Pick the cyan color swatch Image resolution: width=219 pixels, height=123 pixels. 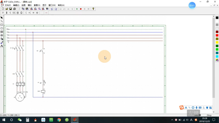[217, 56]
